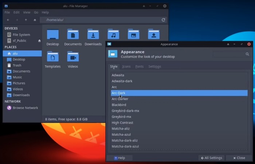Eject the sf_Public device
The image size is (255, 164).
(x=39, y=41)
